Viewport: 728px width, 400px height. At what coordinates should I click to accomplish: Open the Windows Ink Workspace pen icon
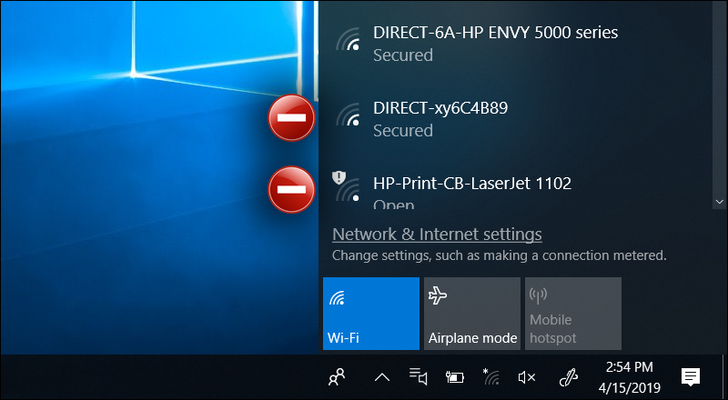pos(568,377)
